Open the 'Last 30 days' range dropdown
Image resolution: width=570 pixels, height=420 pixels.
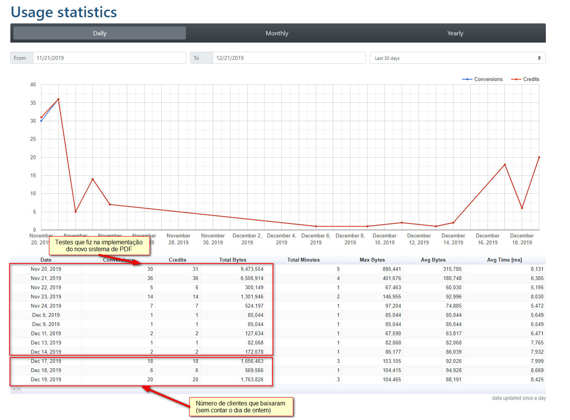coord(457,58)
